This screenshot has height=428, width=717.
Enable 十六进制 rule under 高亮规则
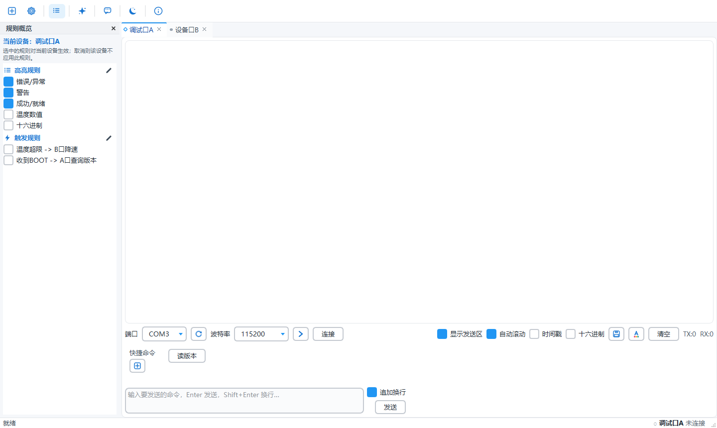tap(8, 125)
